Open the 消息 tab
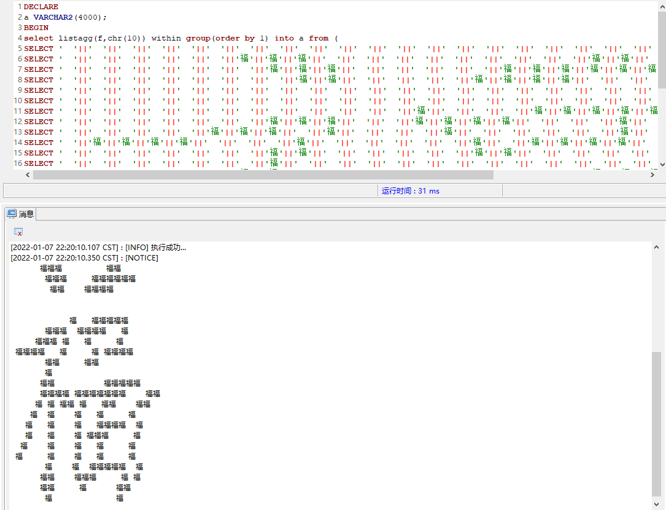The image size is (666, 510). point(21,214)
